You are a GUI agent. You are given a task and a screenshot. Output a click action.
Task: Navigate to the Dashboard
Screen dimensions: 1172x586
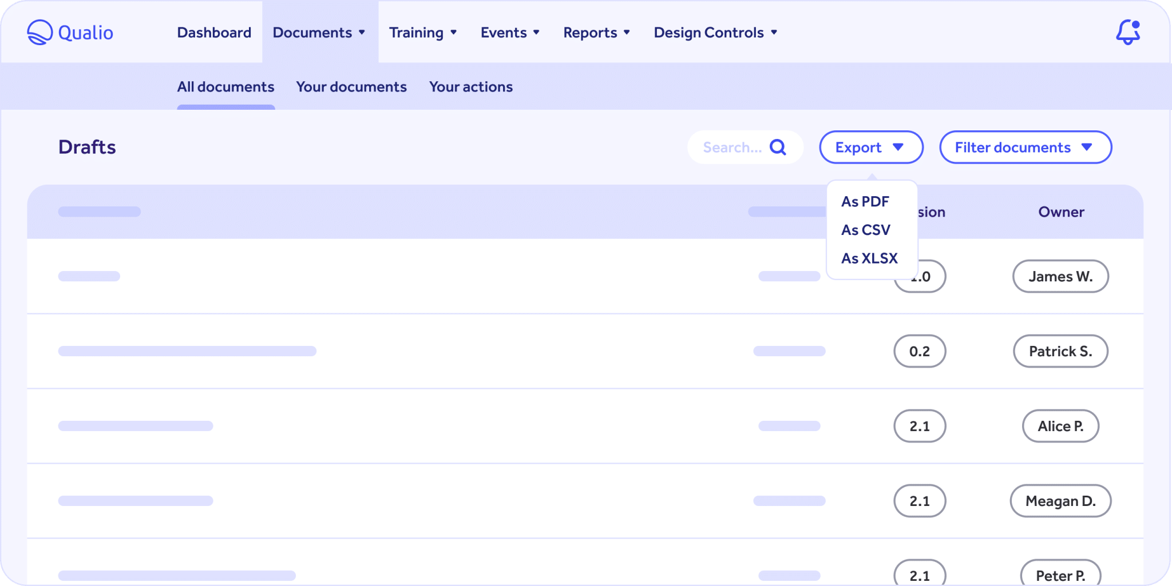214,33
